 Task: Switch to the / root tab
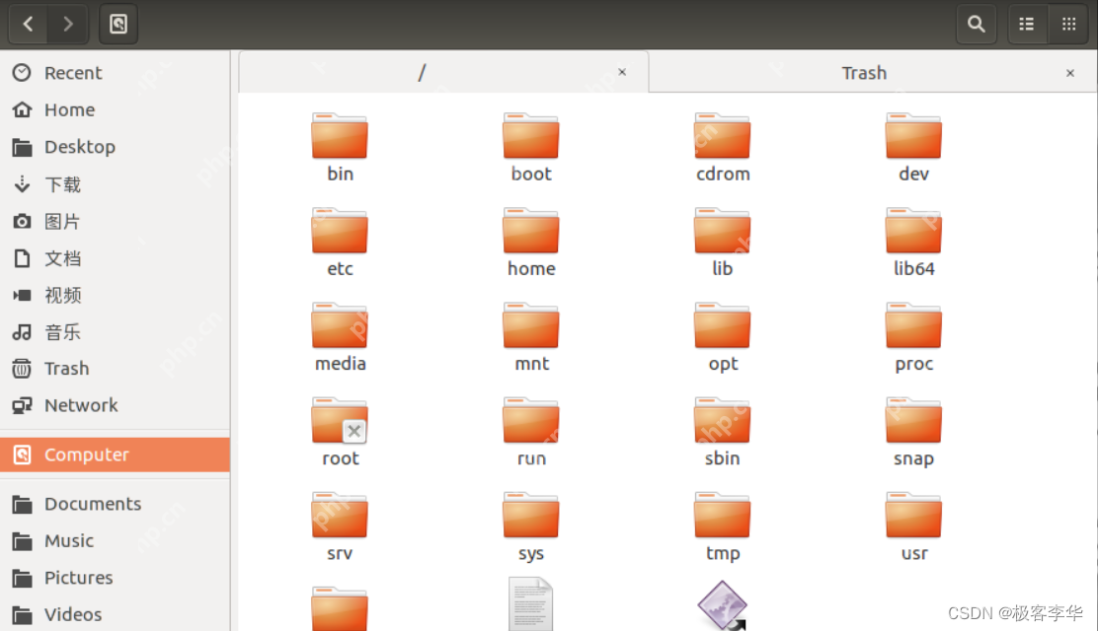point(422,72)
